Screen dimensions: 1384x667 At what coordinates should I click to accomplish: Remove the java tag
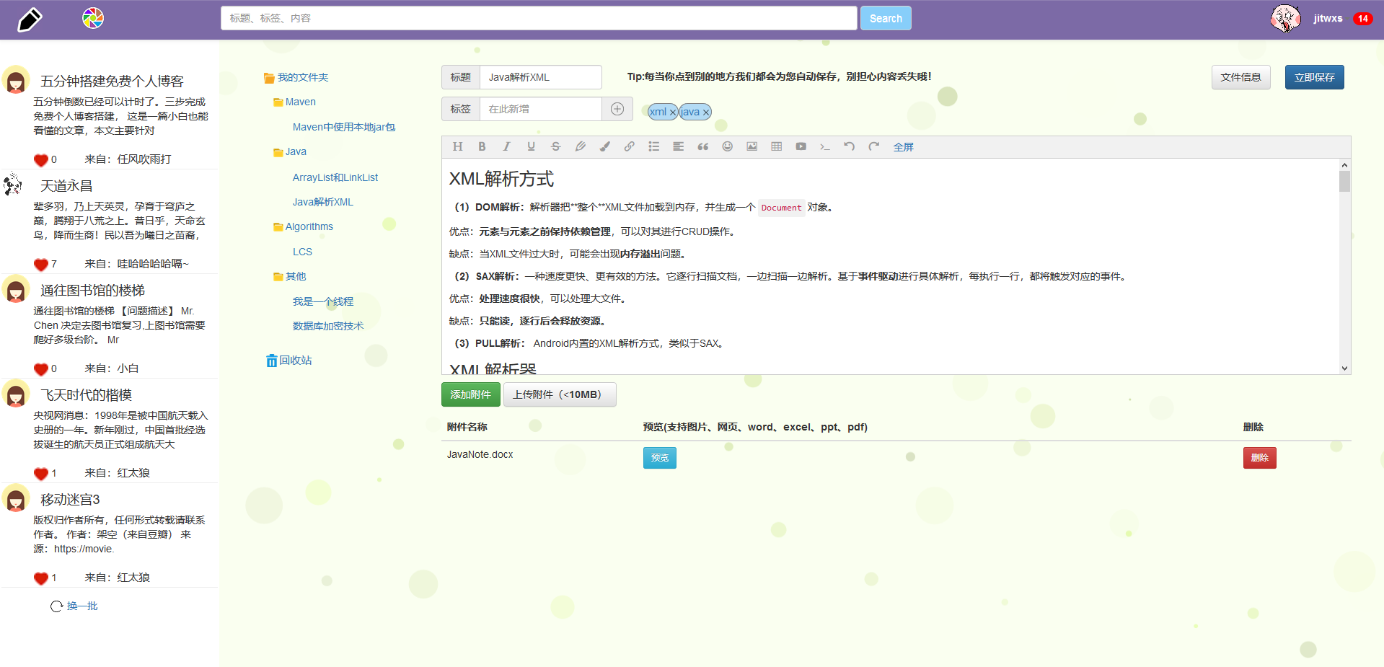pos(705,112)
